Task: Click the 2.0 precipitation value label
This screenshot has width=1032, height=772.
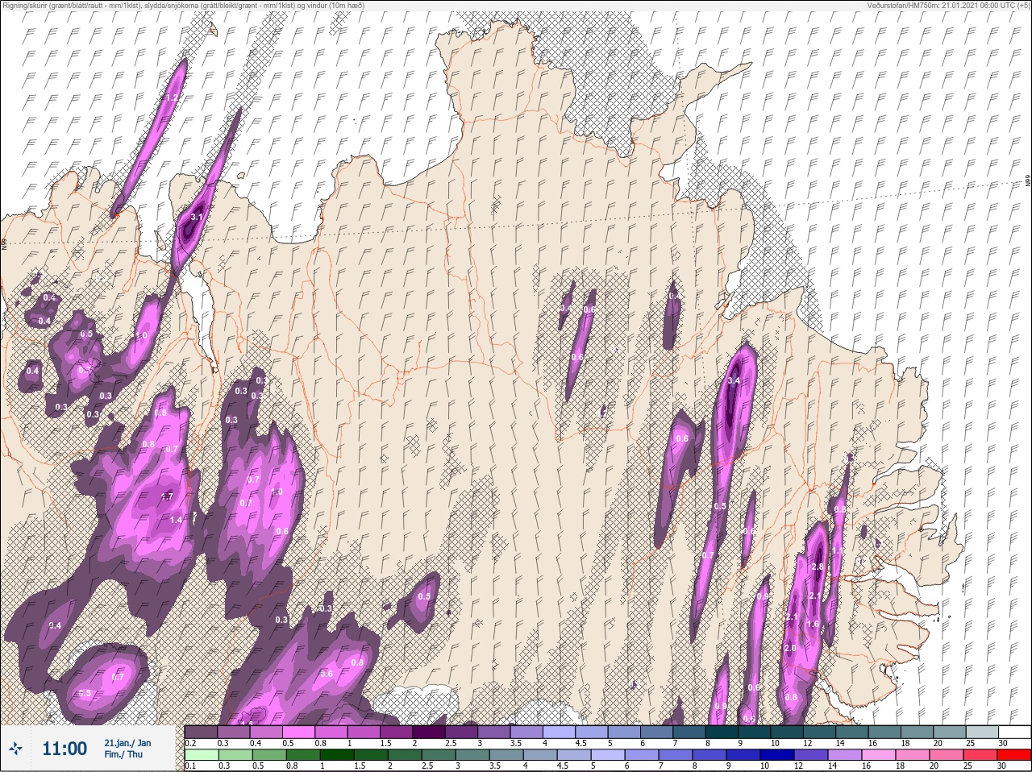Action: point(790,648)
